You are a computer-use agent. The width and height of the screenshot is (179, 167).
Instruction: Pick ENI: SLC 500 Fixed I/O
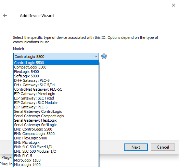click(56, 147)
